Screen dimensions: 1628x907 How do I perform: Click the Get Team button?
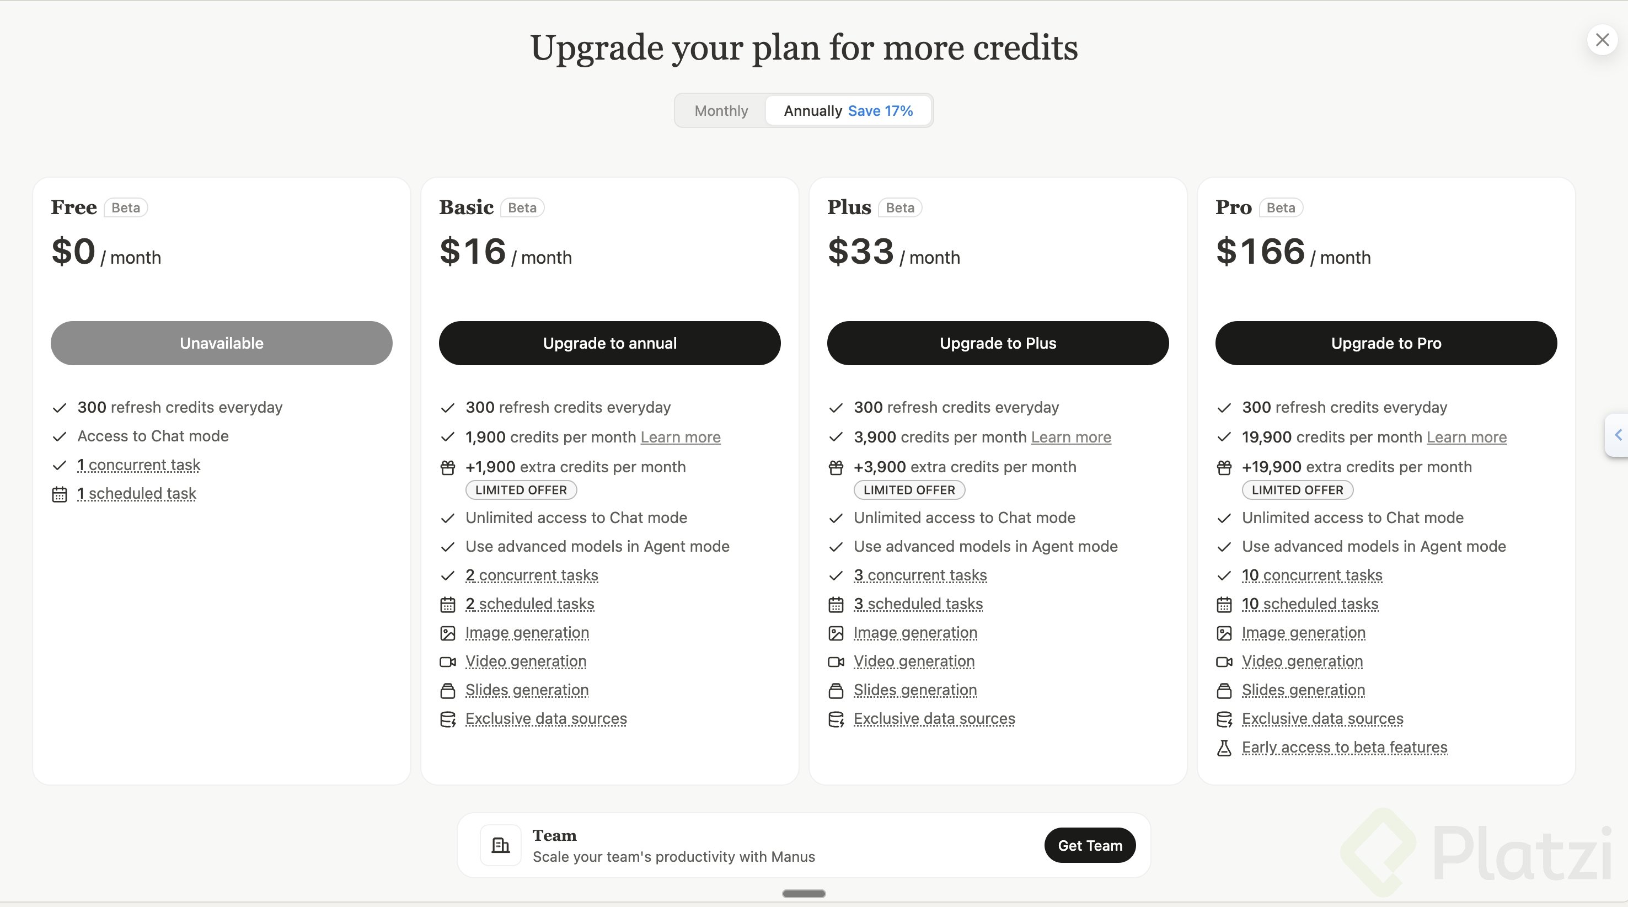point(1090,845)
